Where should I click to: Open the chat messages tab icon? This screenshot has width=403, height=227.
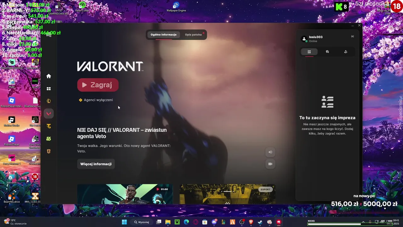point(327,52)
